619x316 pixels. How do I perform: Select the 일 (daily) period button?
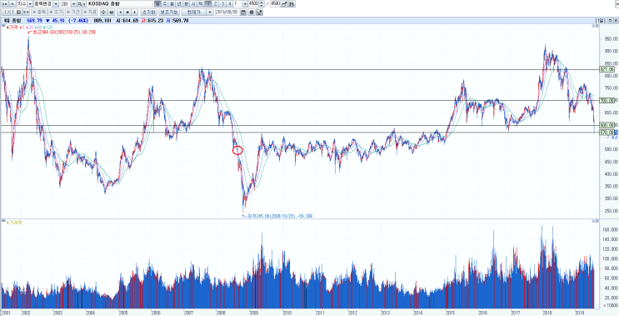click(x=157, y=3)
